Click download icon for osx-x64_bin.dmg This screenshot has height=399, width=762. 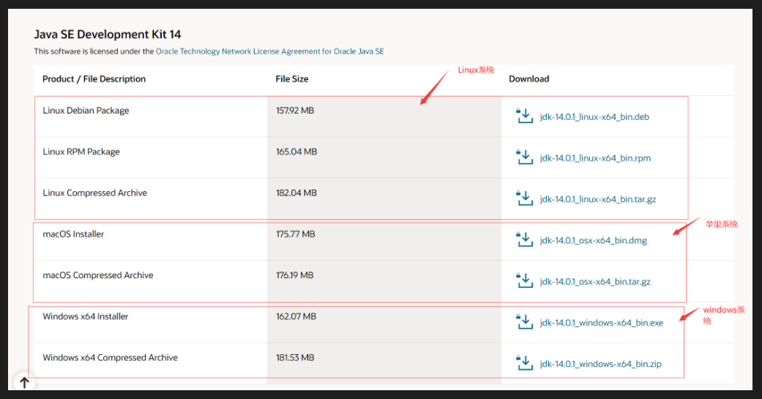click(x=524, y=239)
